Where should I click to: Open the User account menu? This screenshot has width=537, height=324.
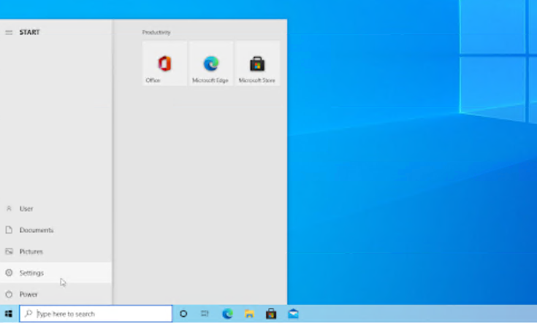[x=26, y=209]
